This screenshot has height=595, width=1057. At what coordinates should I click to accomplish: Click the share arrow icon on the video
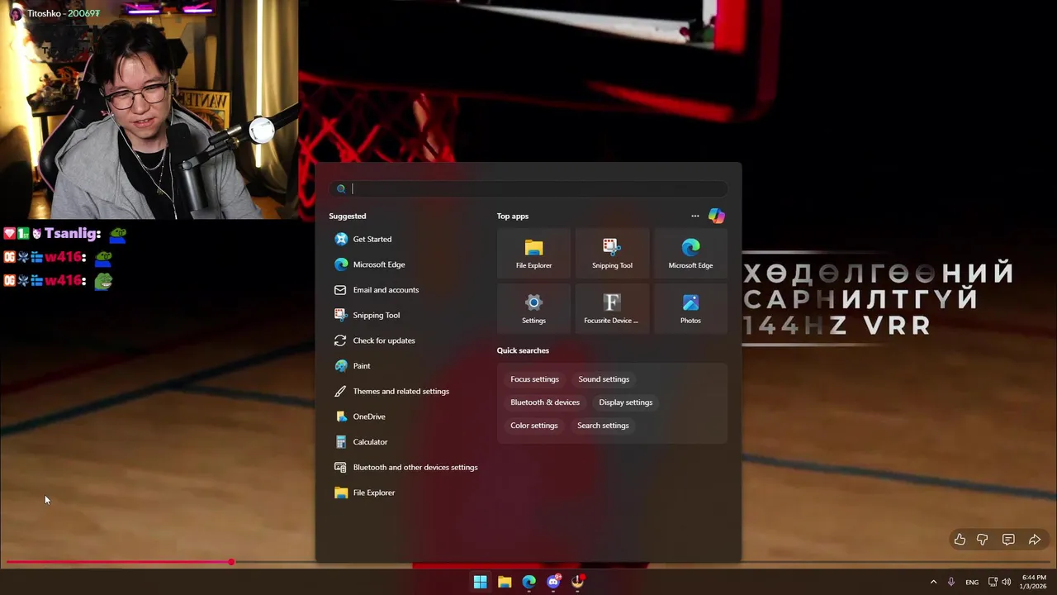coord(1035,540)
